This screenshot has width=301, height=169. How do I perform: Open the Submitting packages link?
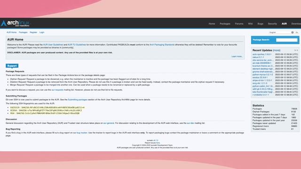pyautogui.click(x=78, y=100)
